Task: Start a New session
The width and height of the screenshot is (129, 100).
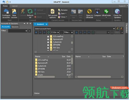Action: pyautogui.click(x=14, y=14)
